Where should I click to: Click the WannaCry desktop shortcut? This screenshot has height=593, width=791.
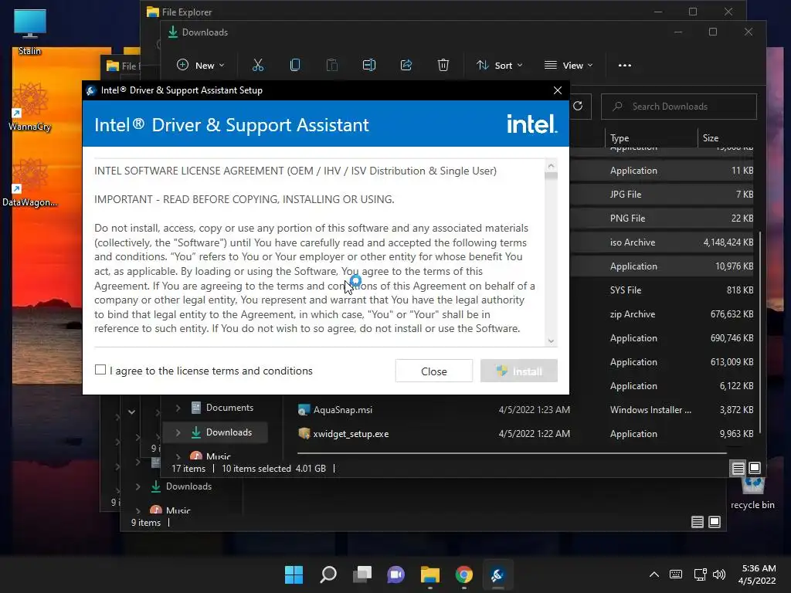[x=30, y=107]
